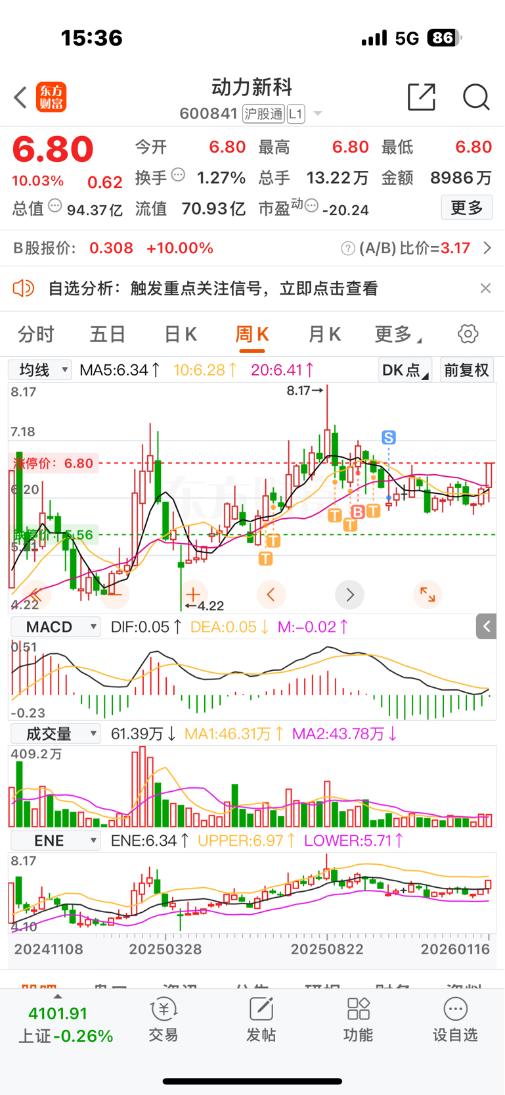Dismiss the 自选分析 notice with X
The height and width of the screenshot is (1095, 505).
pos(485,288)
